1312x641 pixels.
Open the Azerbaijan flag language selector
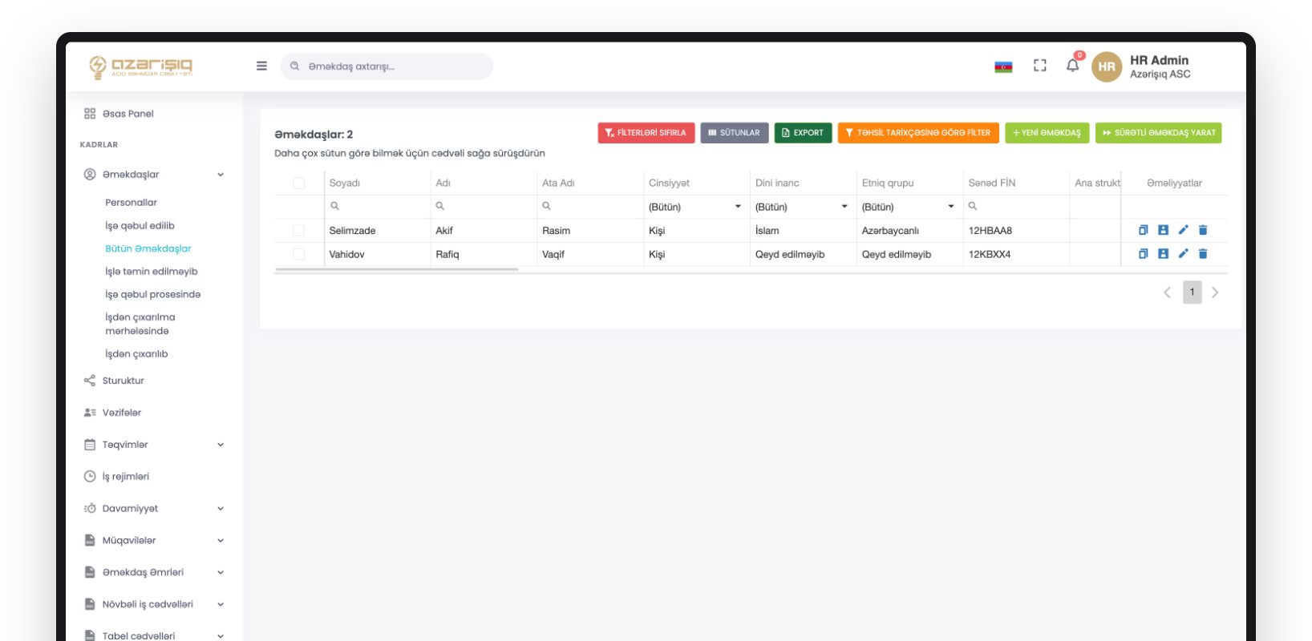coord(1003,67)
